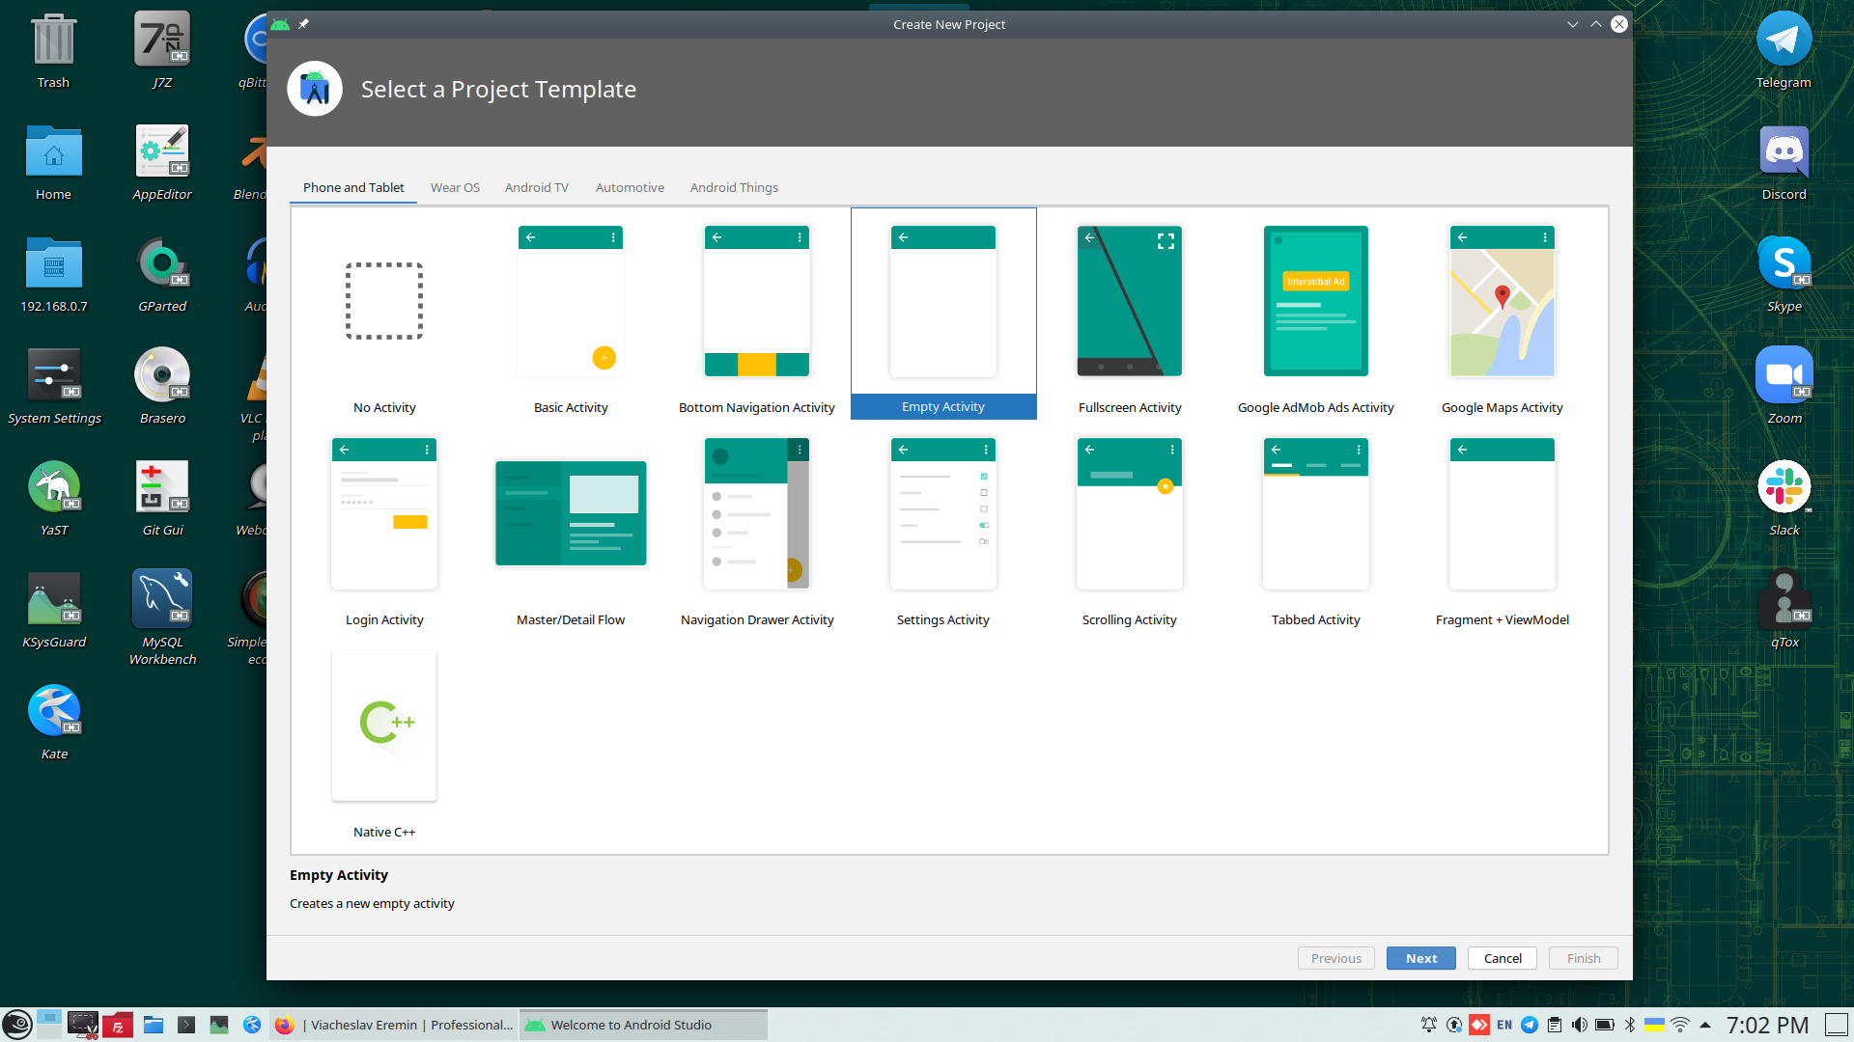Screen dimensions: 1854x1042
Task: Select the Fullscreen Activity template
Action: pos(1129,302)
